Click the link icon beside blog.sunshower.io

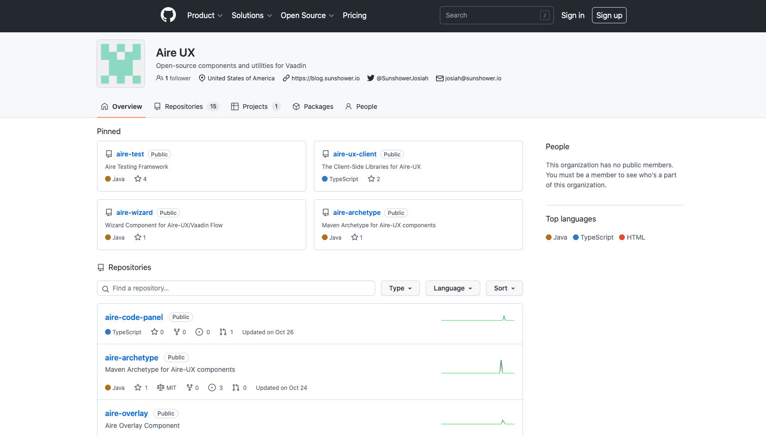click(x=286, y=78)
